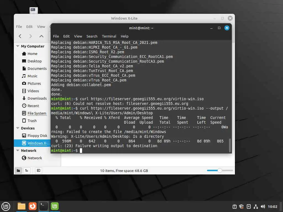Adjust the file manager zoom slider

tap(220, 170)
